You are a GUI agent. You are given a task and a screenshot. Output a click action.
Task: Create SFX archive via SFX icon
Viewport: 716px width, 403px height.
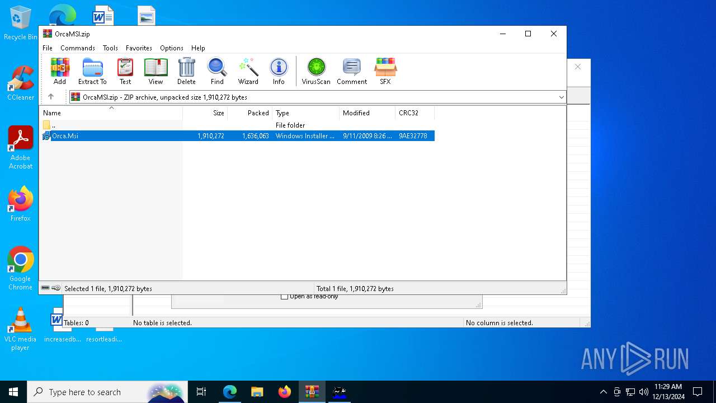pos(385,71)
